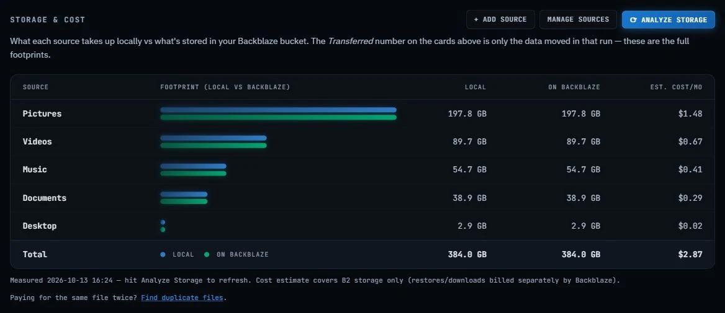The height and width of the screenshot is (313, 725).
Task: Click the $2.87 total cost
Action: tap(690, 254)
